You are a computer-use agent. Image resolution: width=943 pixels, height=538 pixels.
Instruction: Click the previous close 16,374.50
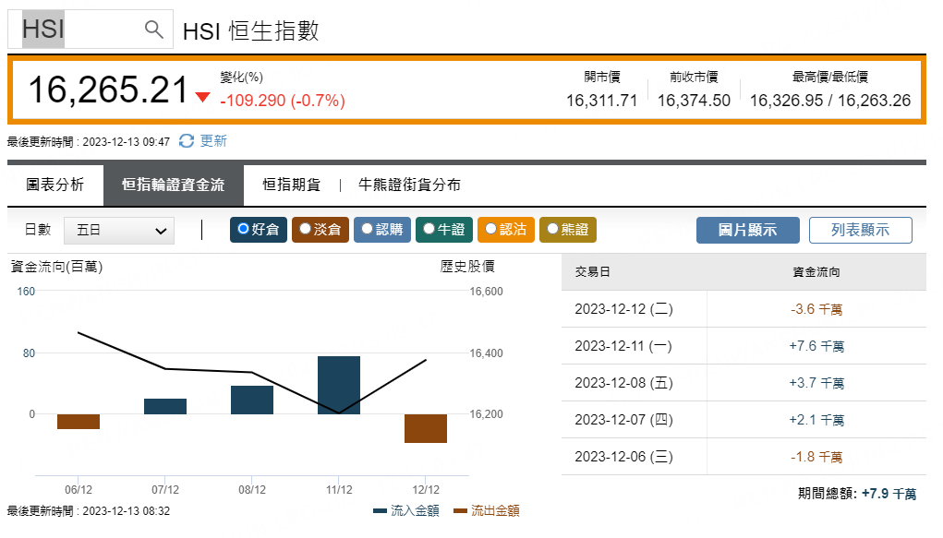point(694,101)
